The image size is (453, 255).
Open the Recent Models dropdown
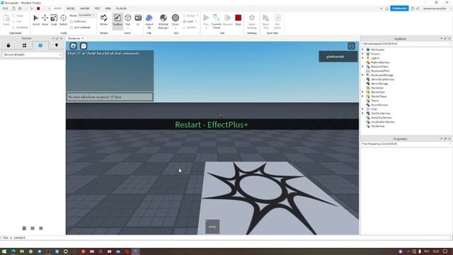click(33, 55)
